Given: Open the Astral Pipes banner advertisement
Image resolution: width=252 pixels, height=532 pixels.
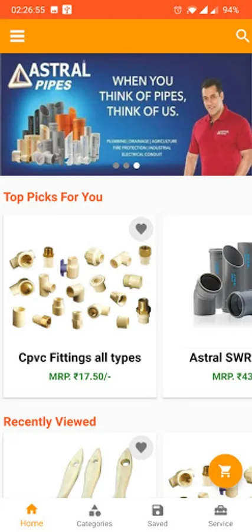Looking at the screenshot, I should click(x=126, y=114).
